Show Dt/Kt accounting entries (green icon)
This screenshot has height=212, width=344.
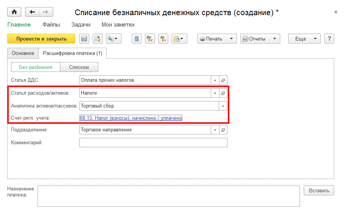pyautogui.click(x=150, y=39)
